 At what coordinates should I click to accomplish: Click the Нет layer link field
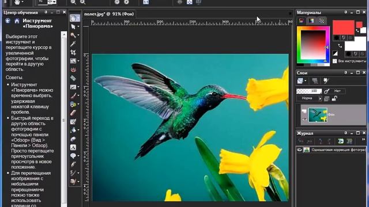337,91
